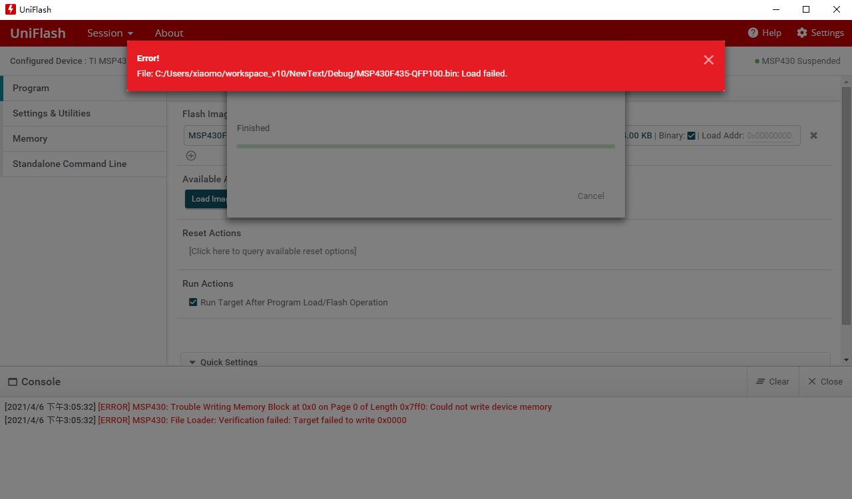Viewport: 852px width, 499px height.
Task: Open the About menu item
Action: coord(169,33)
